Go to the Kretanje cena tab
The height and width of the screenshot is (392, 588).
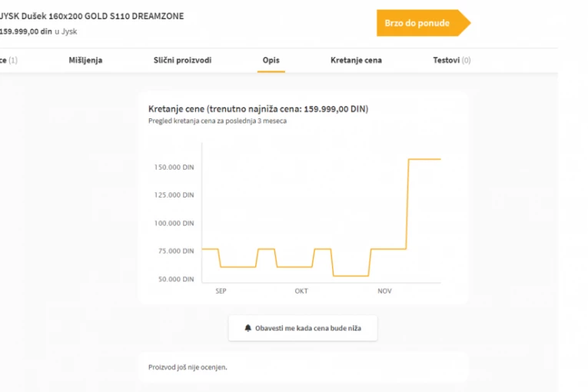tap(356, 60)
